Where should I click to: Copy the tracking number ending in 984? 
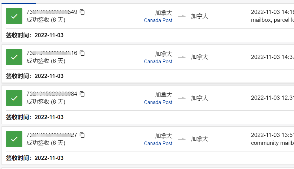(x=82, y=94)
